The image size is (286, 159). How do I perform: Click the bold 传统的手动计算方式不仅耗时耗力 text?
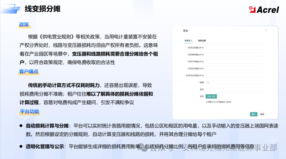tap(64, 85)
